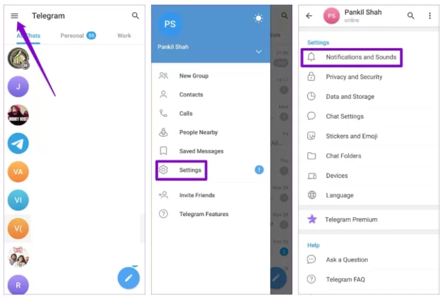Tap the blue pencil compose button
The image size is (447, 301).
pyautogui.click(x=129, y=278)
